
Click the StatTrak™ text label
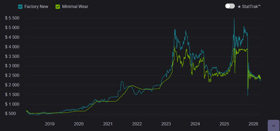click(251, 6)
